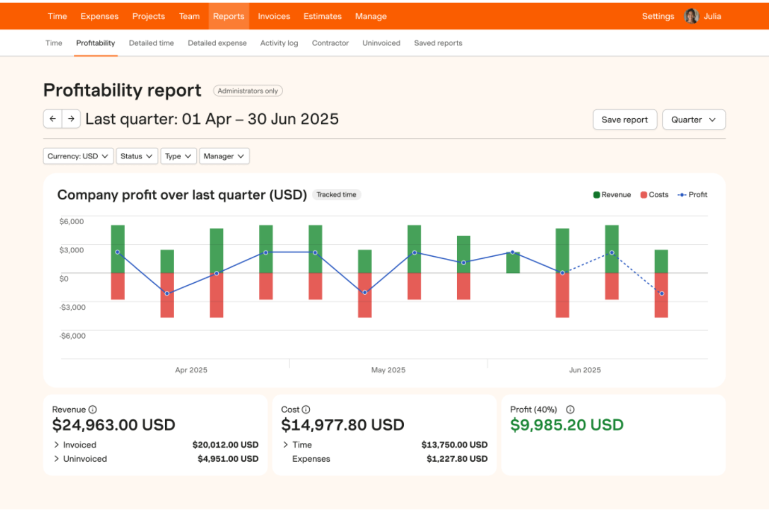Screen dimensions: 769x512
Task: Open the Quarter period dropdown
Action: (x=694, y=119)
